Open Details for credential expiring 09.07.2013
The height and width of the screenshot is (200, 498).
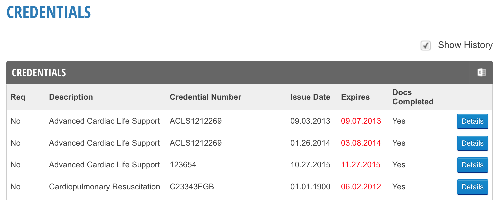(472, 121)
